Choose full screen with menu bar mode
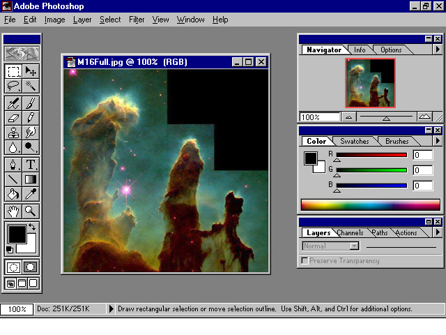446x335 pixels. 22,283
